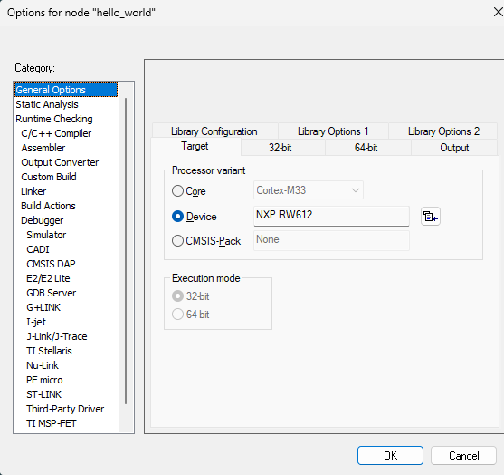Expand the Cortex-M33 core dropdown
This screenshot has width=504, height=475.
click(x=309, y=190)
